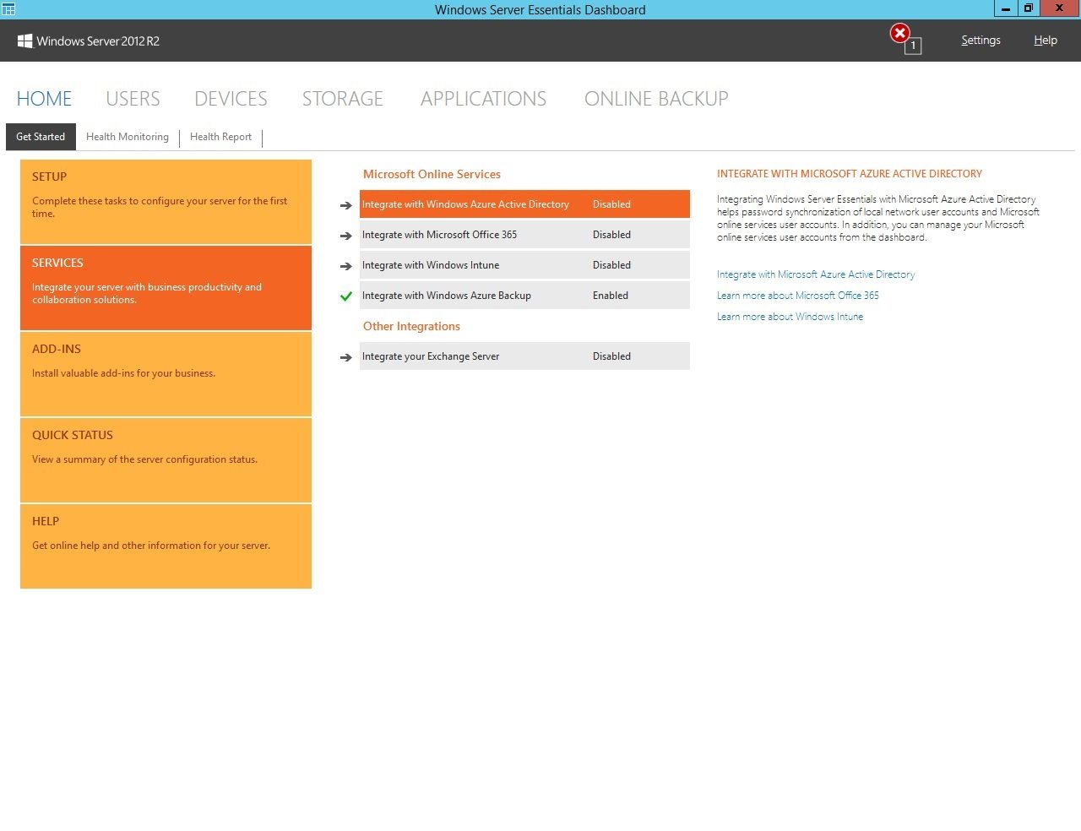
Task: Click arrow icon beside Exchange Server
Action: click(x=345, y=357)
